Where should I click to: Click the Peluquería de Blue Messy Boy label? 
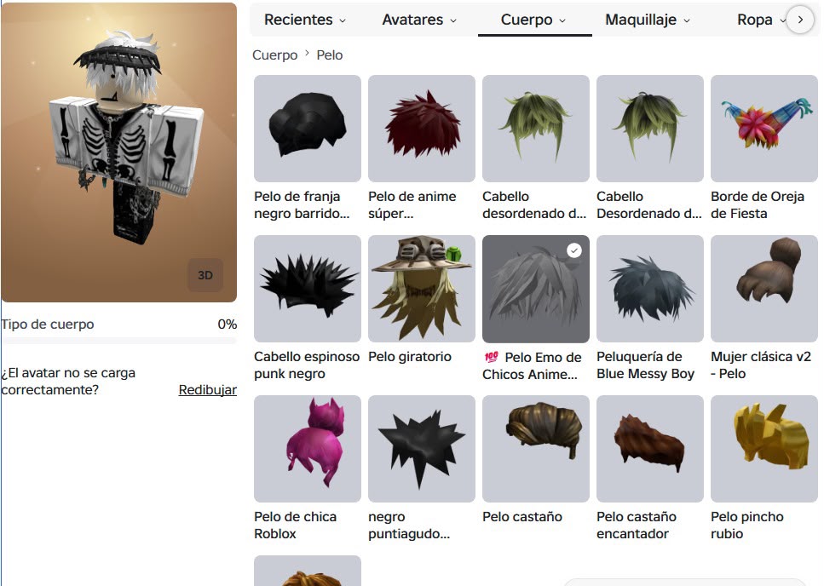[645, 365]
